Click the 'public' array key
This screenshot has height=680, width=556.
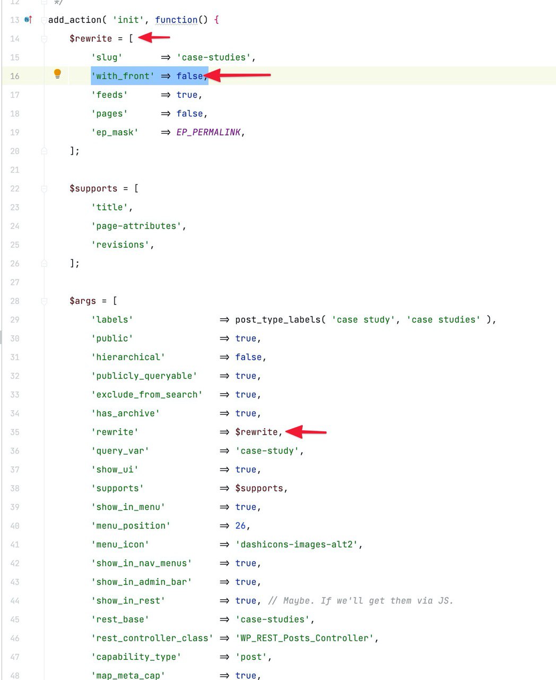tap(112, 338)
